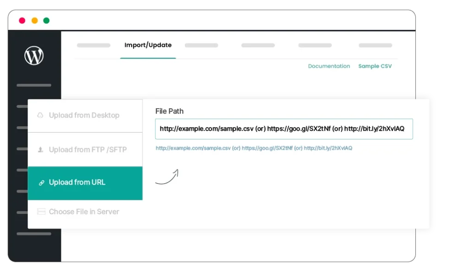Viewport: 472px width, 268px height.
Task: Open the Documentation link
Action: coord(329,66)
